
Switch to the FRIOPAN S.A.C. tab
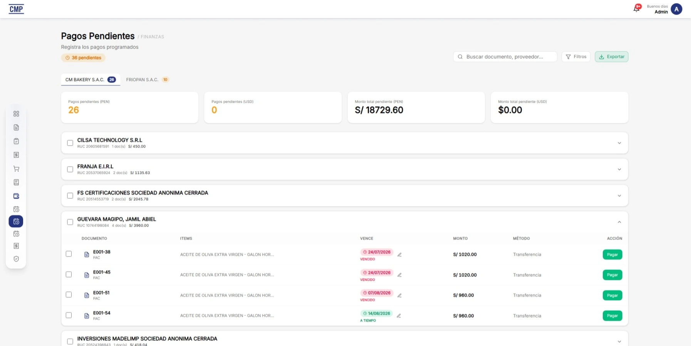[x=148, y=80]
